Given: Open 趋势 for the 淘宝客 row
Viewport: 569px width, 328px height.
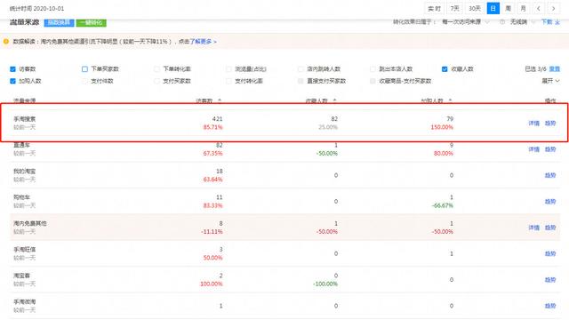Looking at the screenshot, I should click(x=550, y=280).
